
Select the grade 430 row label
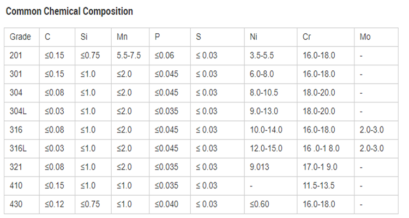(x=16, y=204)
